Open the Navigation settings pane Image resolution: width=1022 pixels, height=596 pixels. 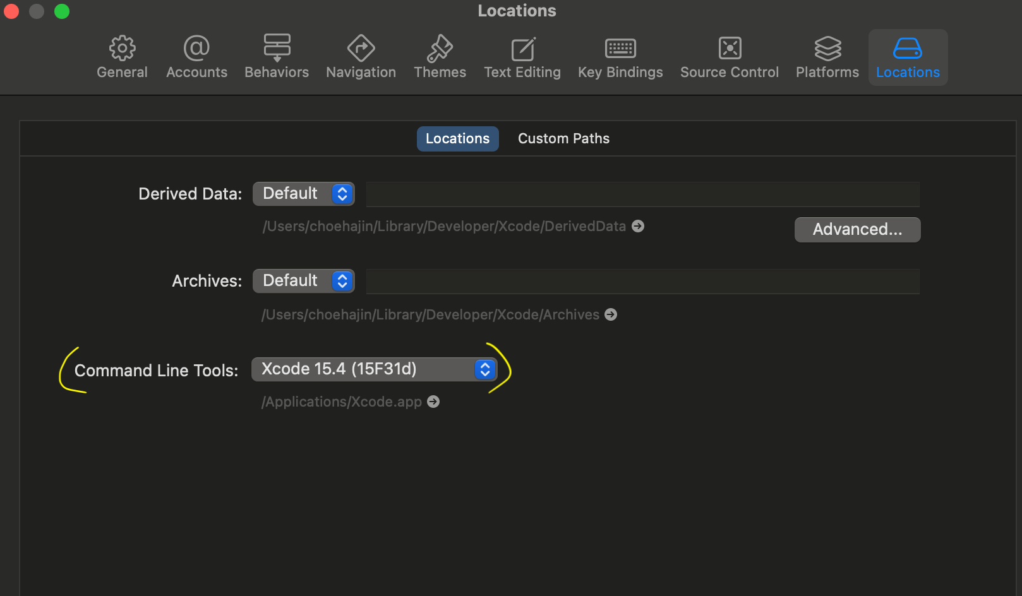[361, 57]
